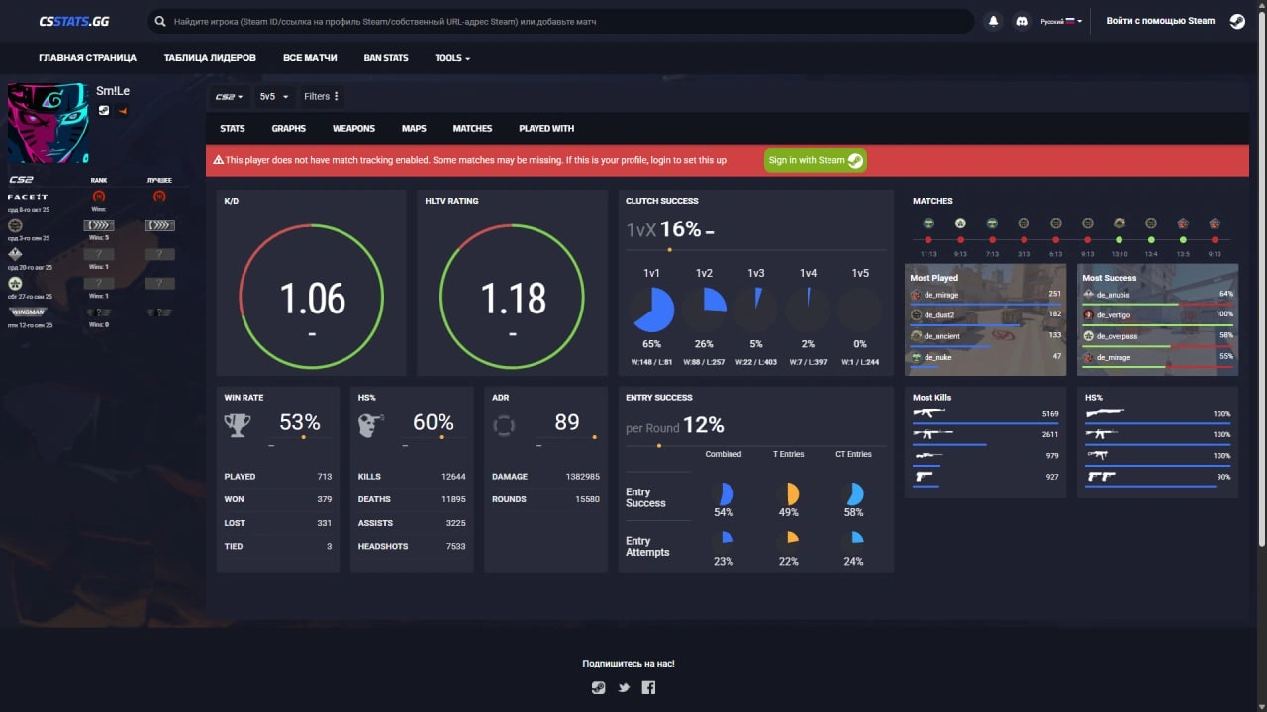Open the Discord link icon in header
1267x712 pixels.
point(1022,21)
